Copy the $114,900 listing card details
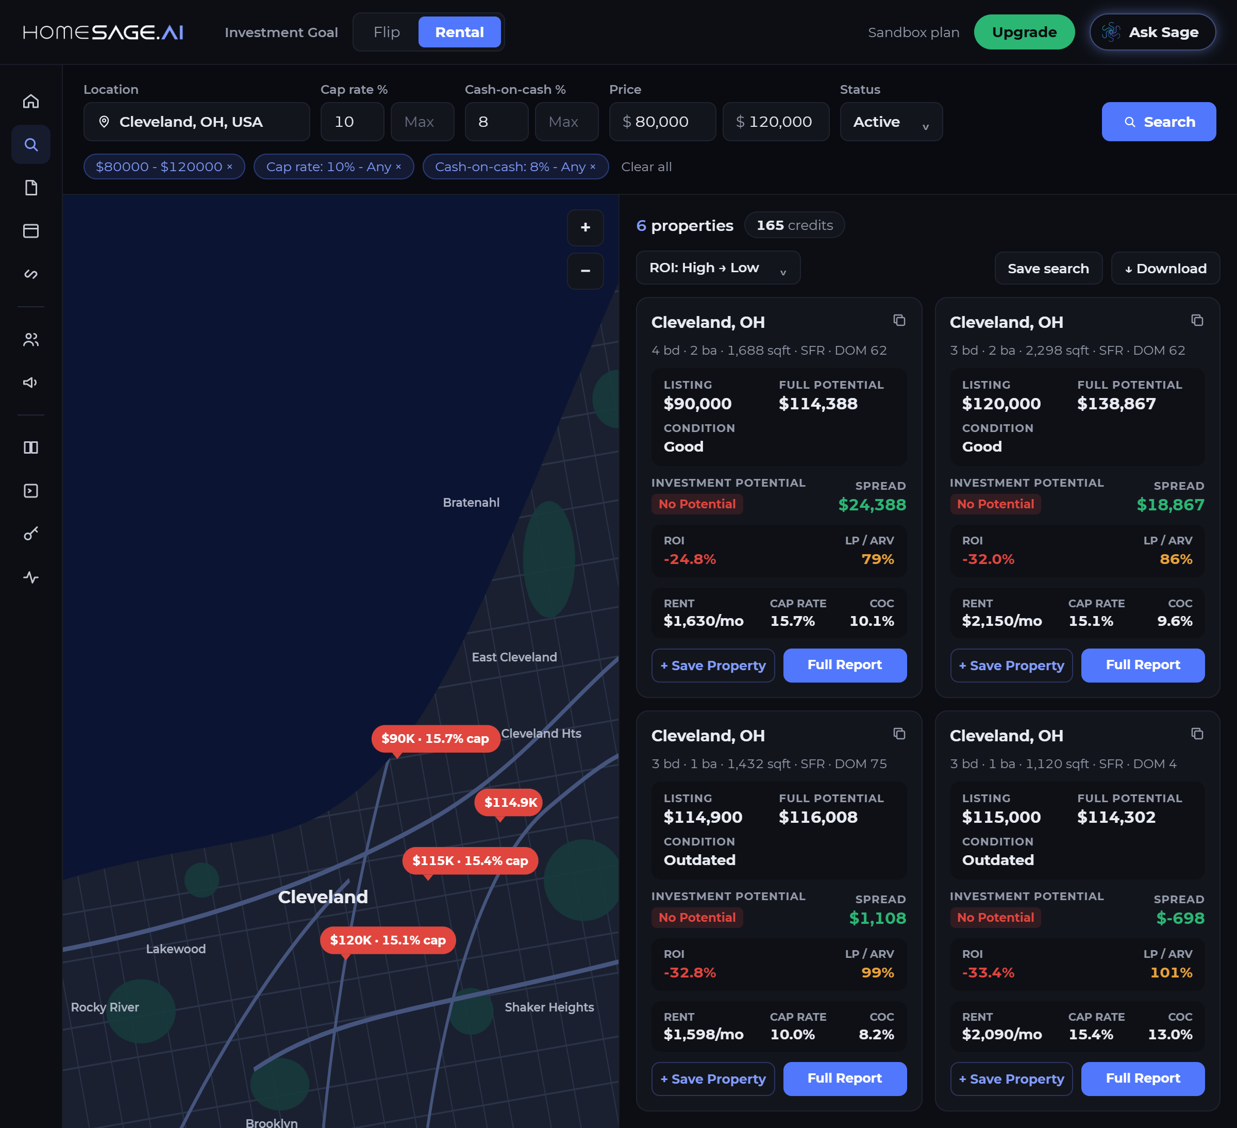 899,734
